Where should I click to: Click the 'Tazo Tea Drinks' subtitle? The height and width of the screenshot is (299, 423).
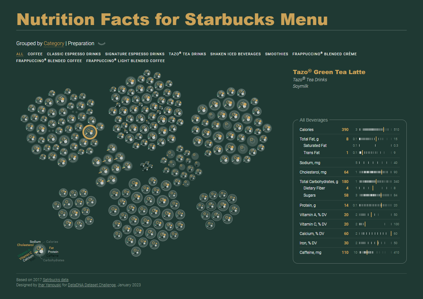pyautogui.click(x=310, y=80)
